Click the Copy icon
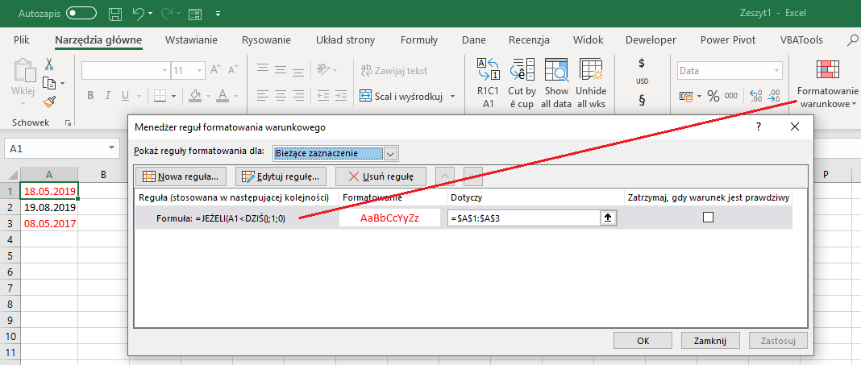Screen dimensions: 861x365 [x=50, y=83]
